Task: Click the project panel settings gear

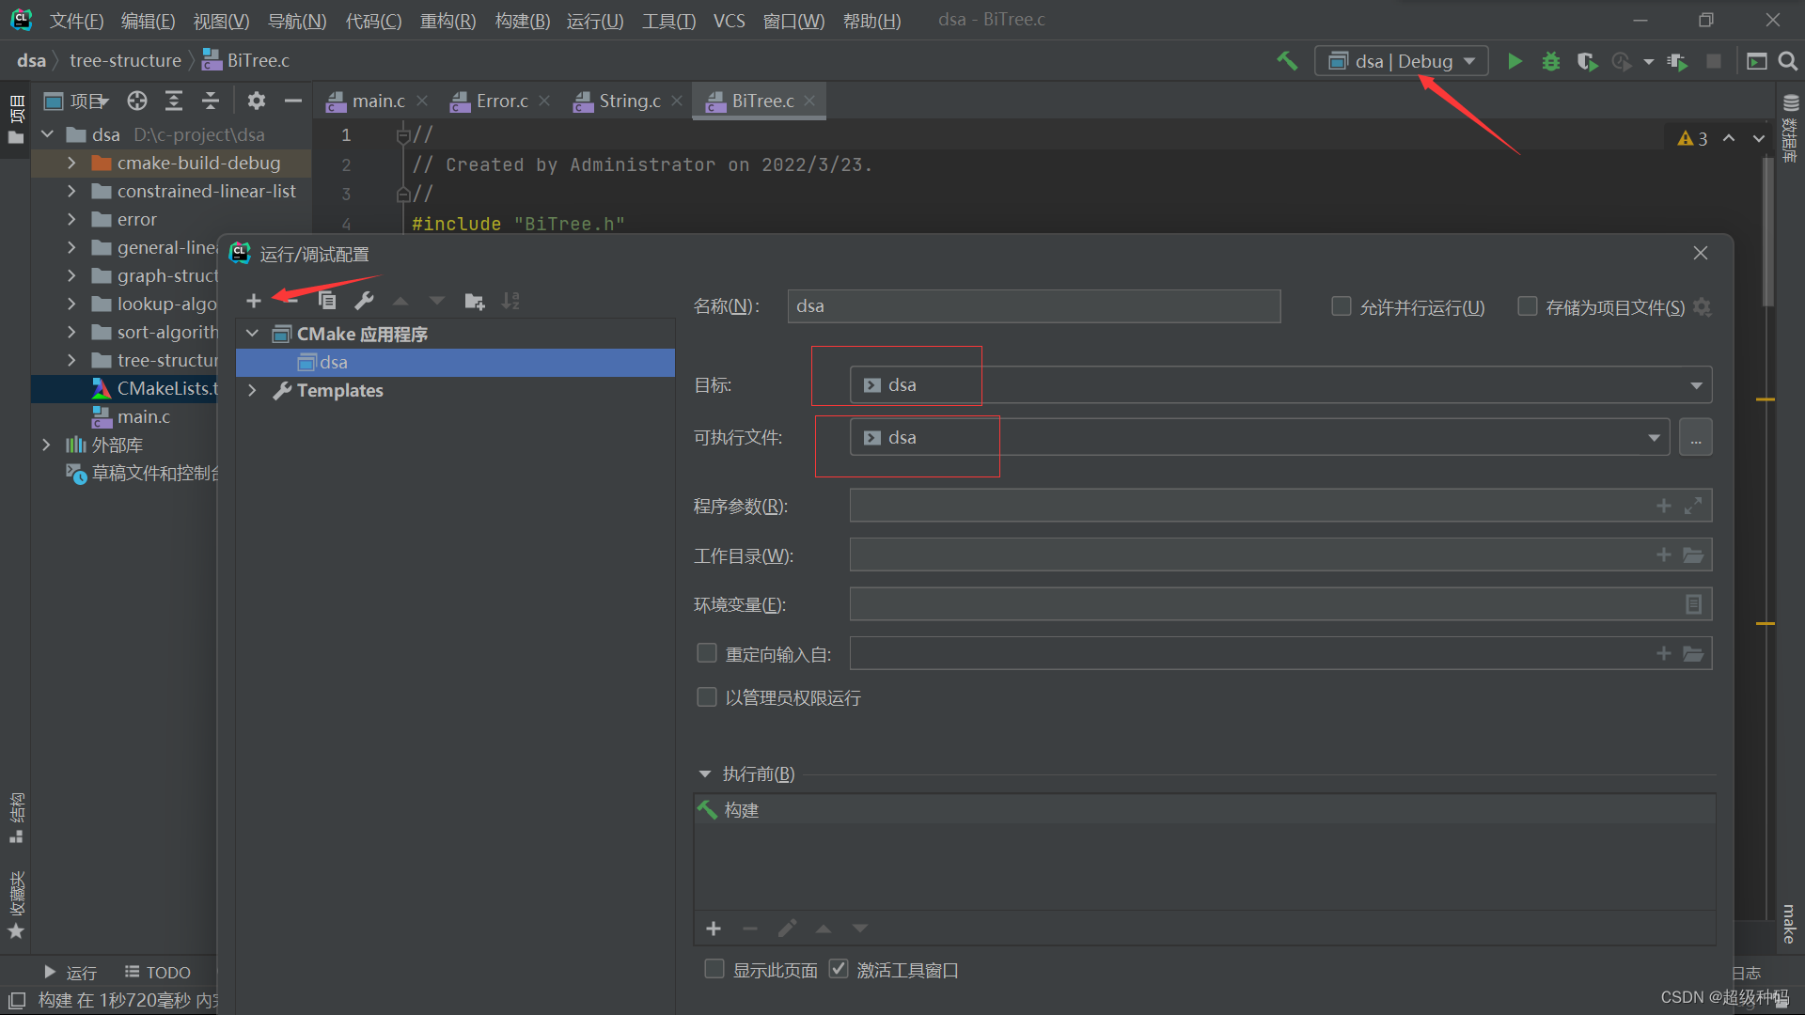Action: click(257, 101)
